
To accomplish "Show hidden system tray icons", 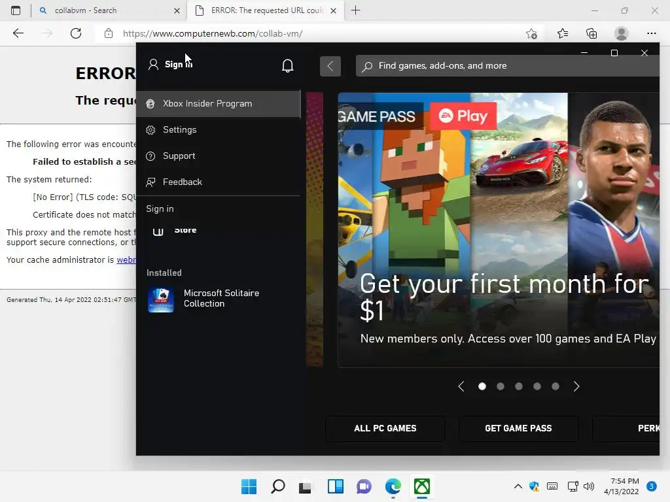I will (x=518, y=486).
